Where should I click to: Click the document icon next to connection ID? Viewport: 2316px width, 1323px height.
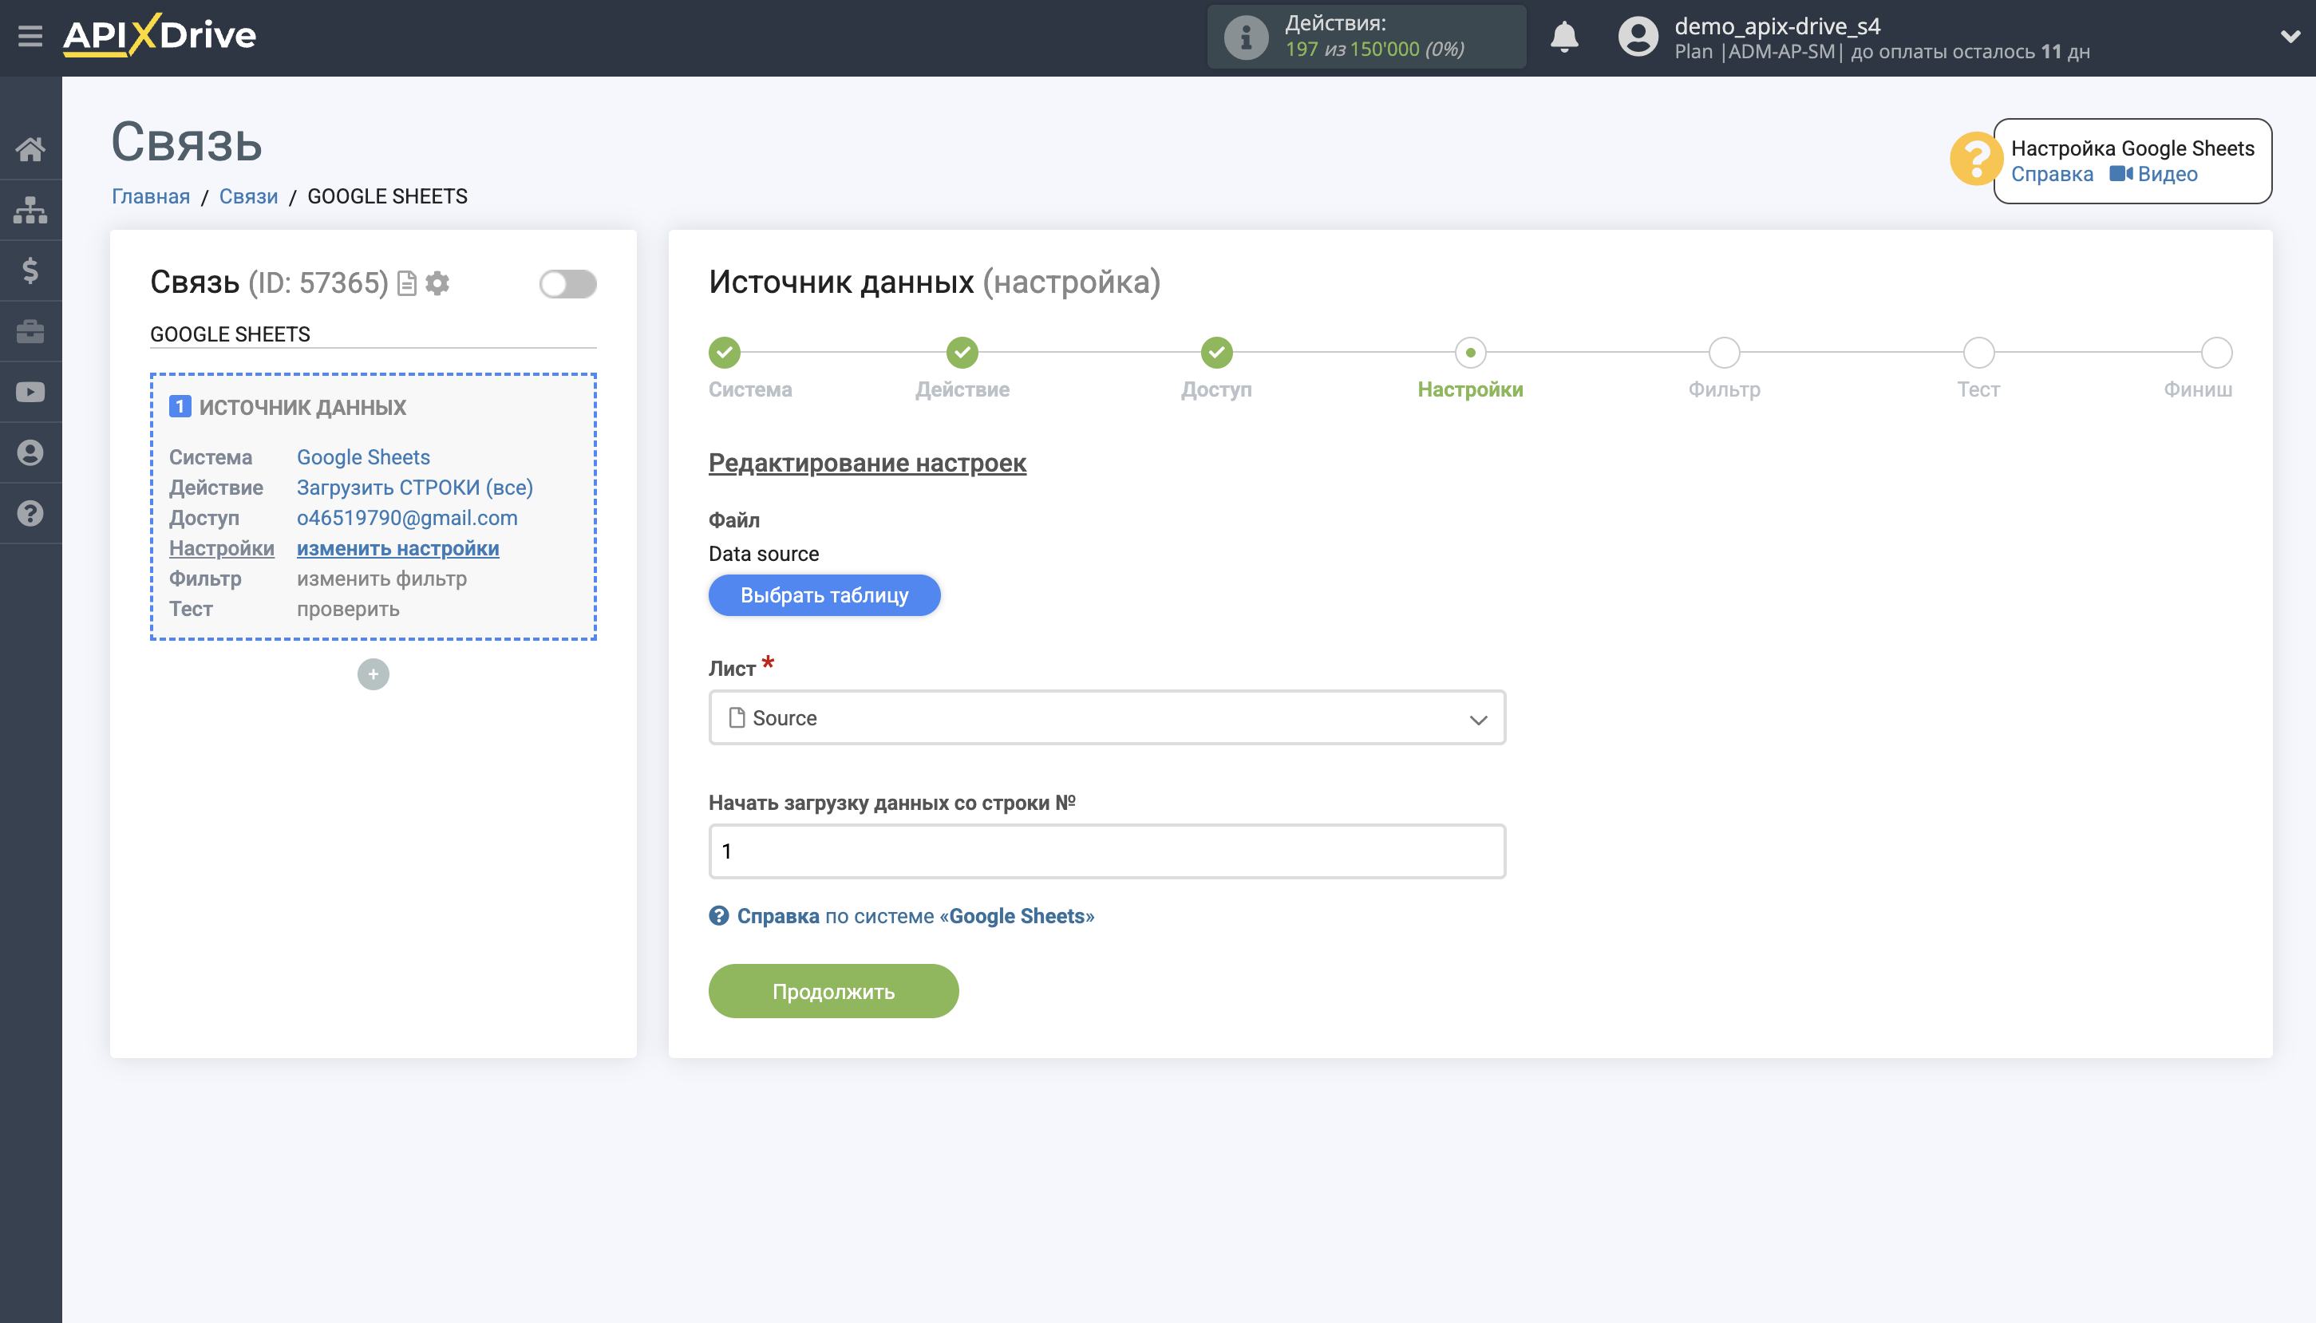click(x=406, y=283)
